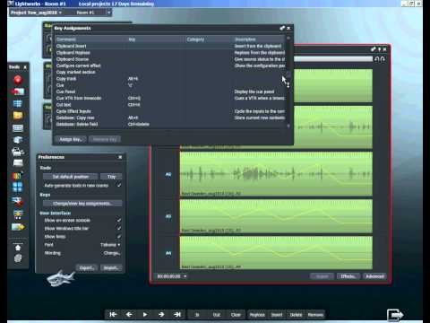The image size is (430, 323).
Task: Click the exit room arrow icon bottom right
Action: pos(395,315)
